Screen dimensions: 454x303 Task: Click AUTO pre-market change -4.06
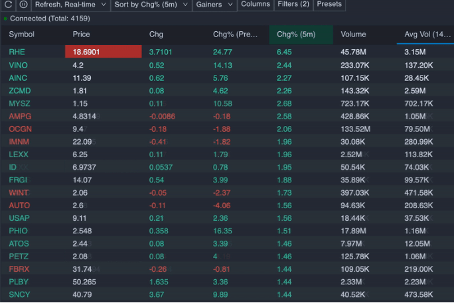click(222, 206)
